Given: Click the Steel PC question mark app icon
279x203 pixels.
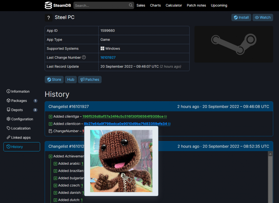Looking at the screenshot, I should (x=48, y=18).
